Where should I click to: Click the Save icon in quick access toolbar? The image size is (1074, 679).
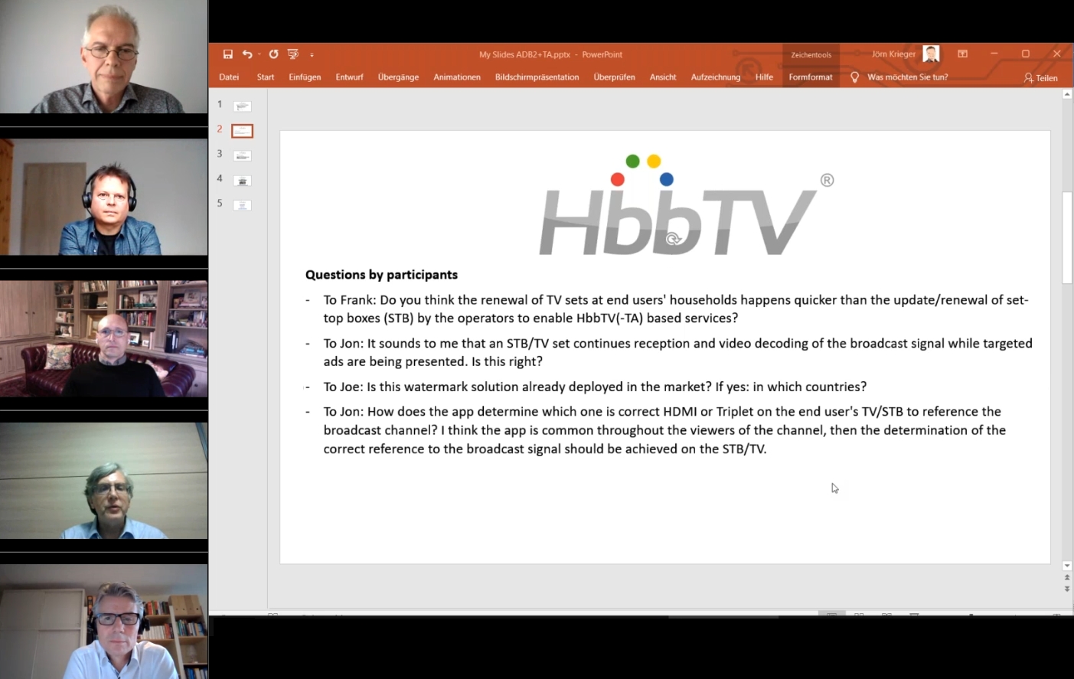click(x=227, y=54)
